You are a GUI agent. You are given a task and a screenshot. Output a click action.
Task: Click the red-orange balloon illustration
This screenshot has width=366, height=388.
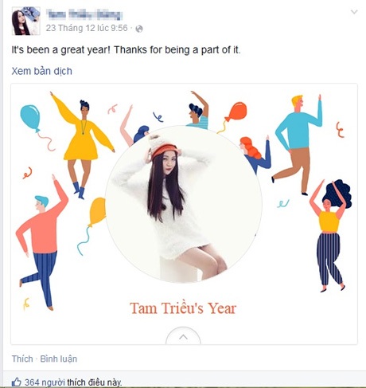(x=237, y=111)
